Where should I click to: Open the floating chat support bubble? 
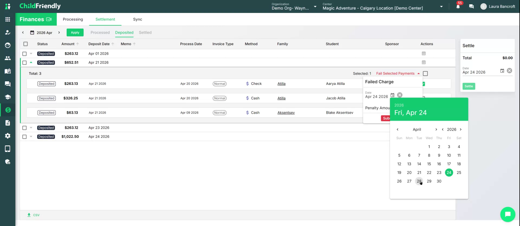click(508, 214)
